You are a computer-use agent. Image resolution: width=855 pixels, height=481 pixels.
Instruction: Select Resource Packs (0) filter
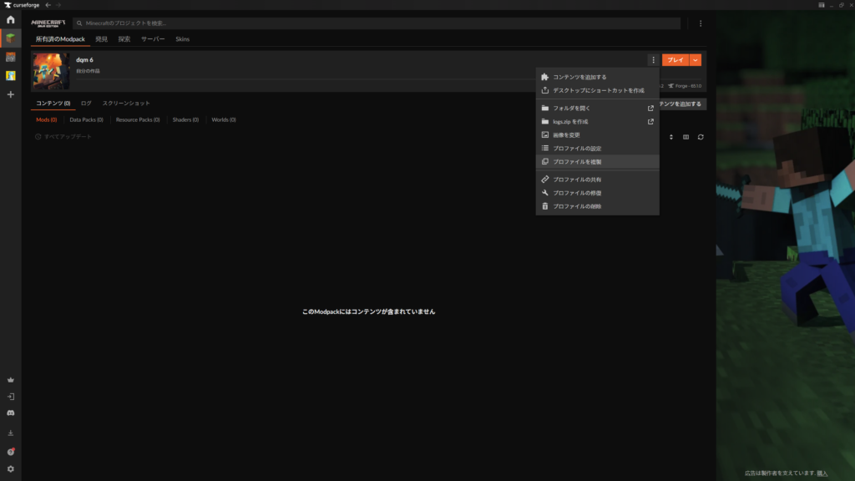coord(138,119)
